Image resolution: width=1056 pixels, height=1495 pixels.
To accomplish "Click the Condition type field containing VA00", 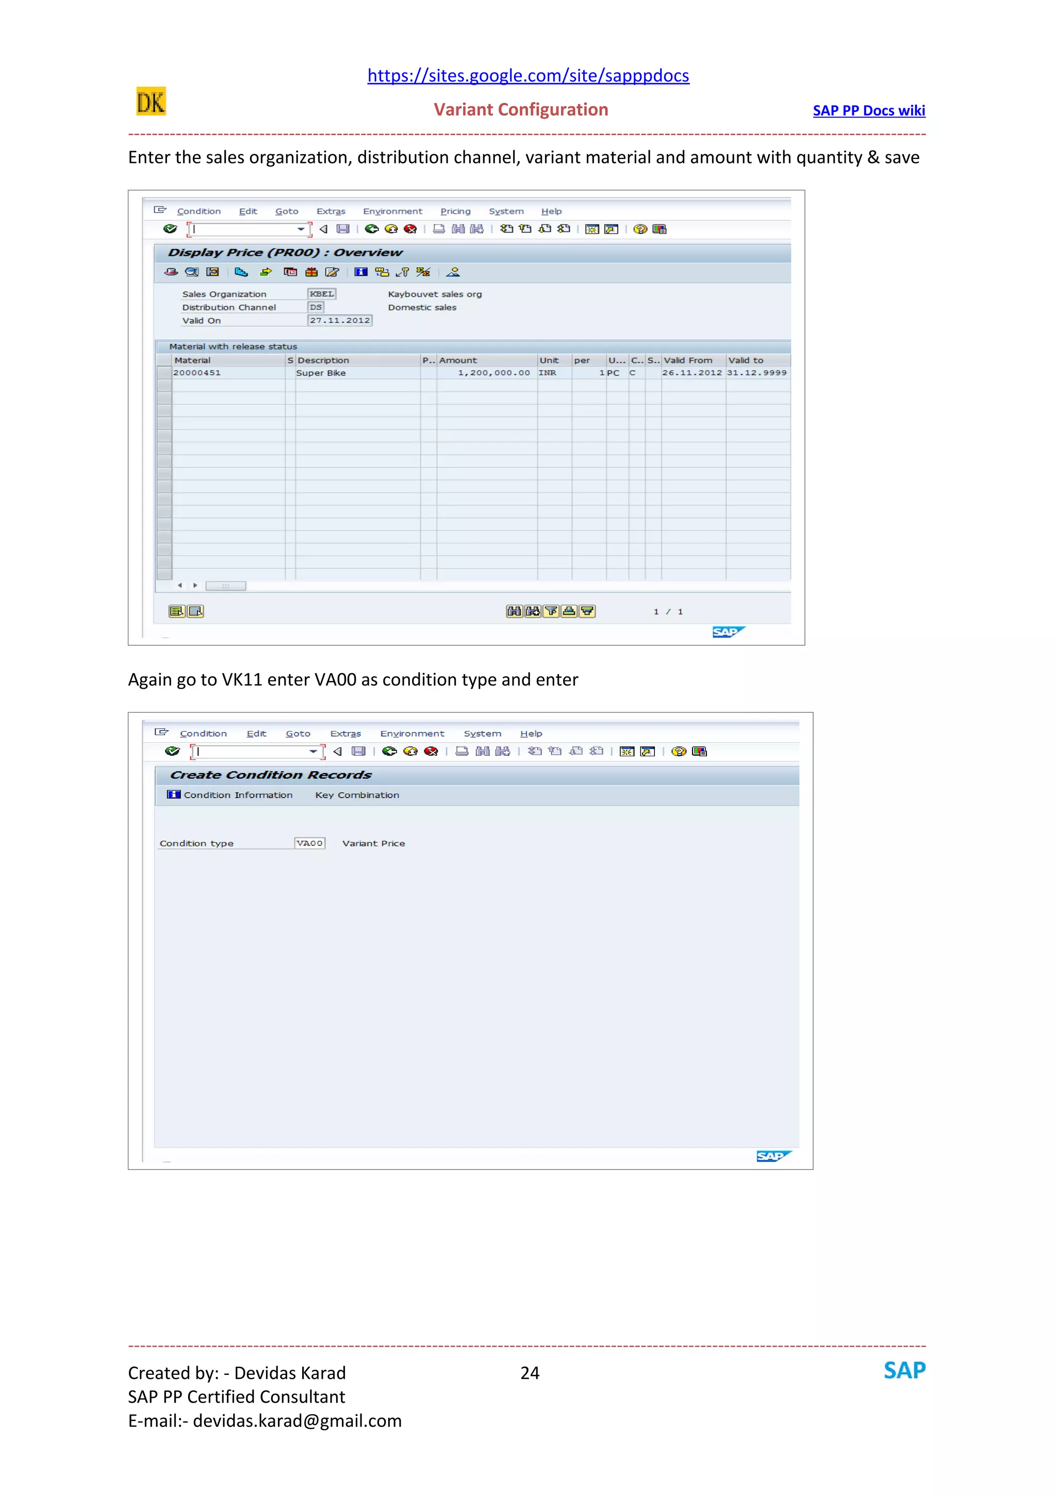I will [x=310, y=842].
